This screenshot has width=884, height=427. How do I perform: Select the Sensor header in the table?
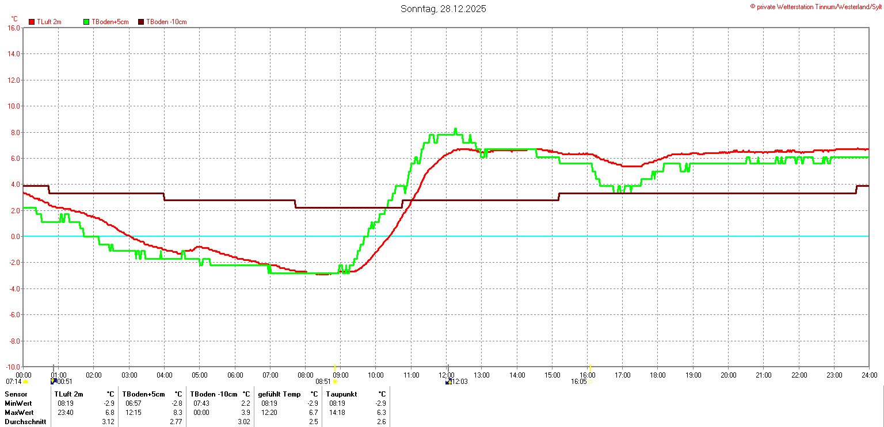pos(16,394)
